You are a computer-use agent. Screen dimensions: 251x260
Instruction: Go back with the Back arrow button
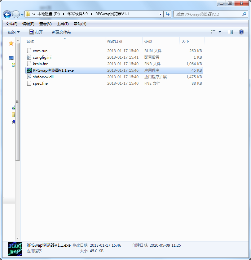7,14
